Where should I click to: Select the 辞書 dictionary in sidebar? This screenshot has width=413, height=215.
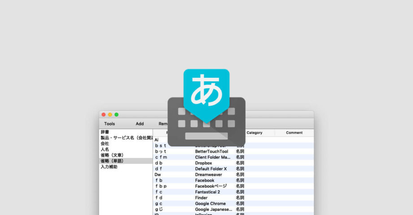tap(105, 132)
